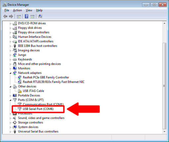Click the Imaging devices icon

click(x=15, y=50)
